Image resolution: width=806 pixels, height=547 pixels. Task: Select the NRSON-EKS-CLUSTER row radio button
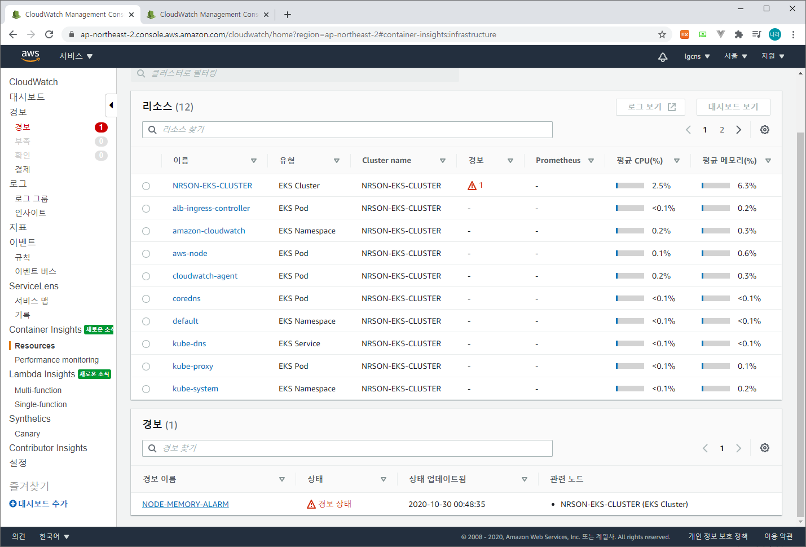(146, 186)
